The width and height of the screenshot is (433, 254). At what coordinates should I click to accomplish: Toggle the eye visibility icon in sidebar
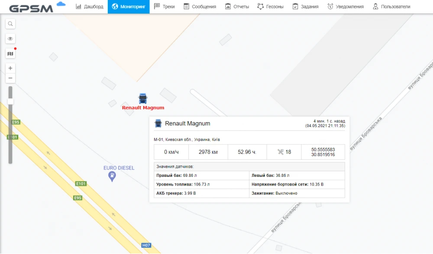click(x=10, y=39)
